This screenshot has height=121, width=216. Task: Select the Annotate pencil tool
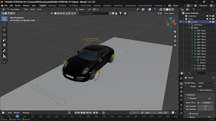[x=4, y=51]
